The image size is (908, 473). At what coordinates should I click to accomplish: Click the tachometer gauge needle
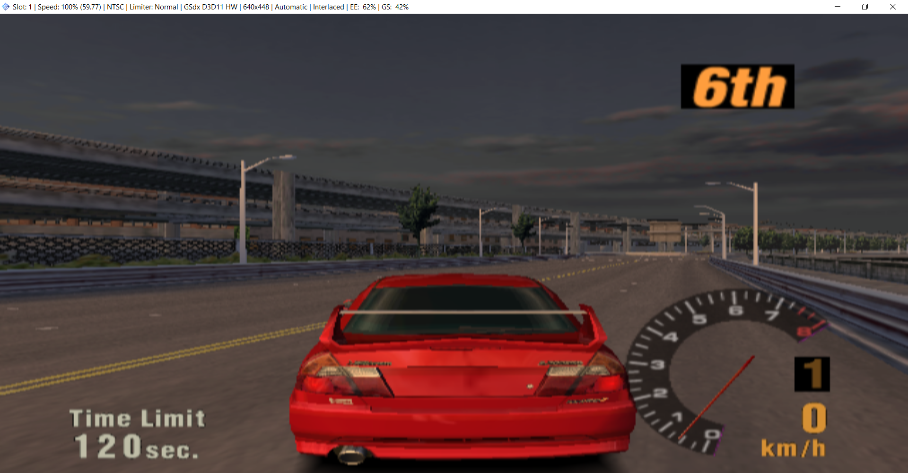click(716, 398)
